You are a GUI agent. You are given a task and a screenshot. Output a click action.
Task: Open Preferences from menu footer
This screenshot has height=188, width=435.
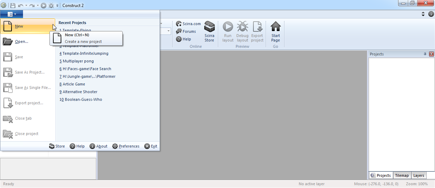(x=126, y=146)
